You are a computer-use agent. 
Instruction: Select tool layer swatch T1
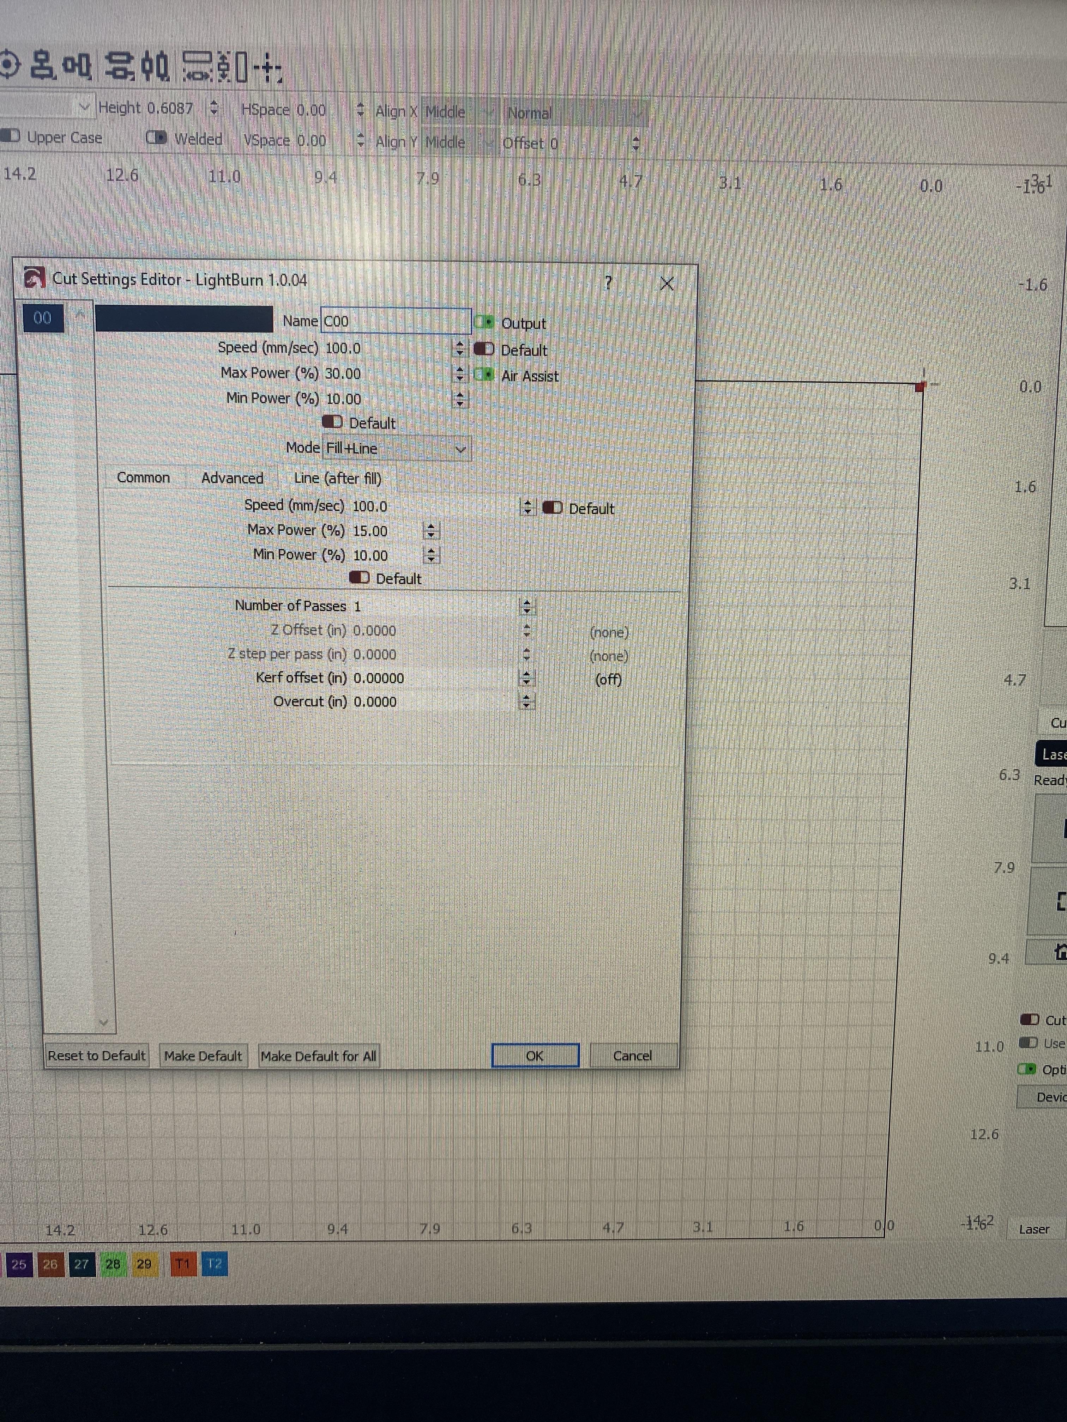pyautogui.click(x=183, y=1264)
